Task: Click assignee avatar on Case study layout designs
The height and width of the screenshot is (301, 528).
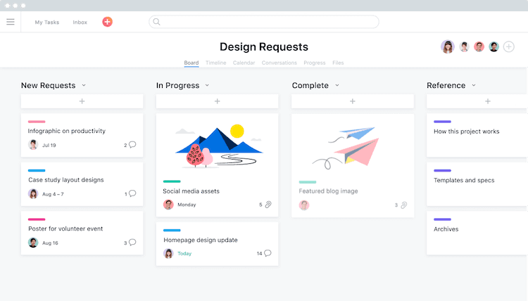Action: (x=33, y=193)
